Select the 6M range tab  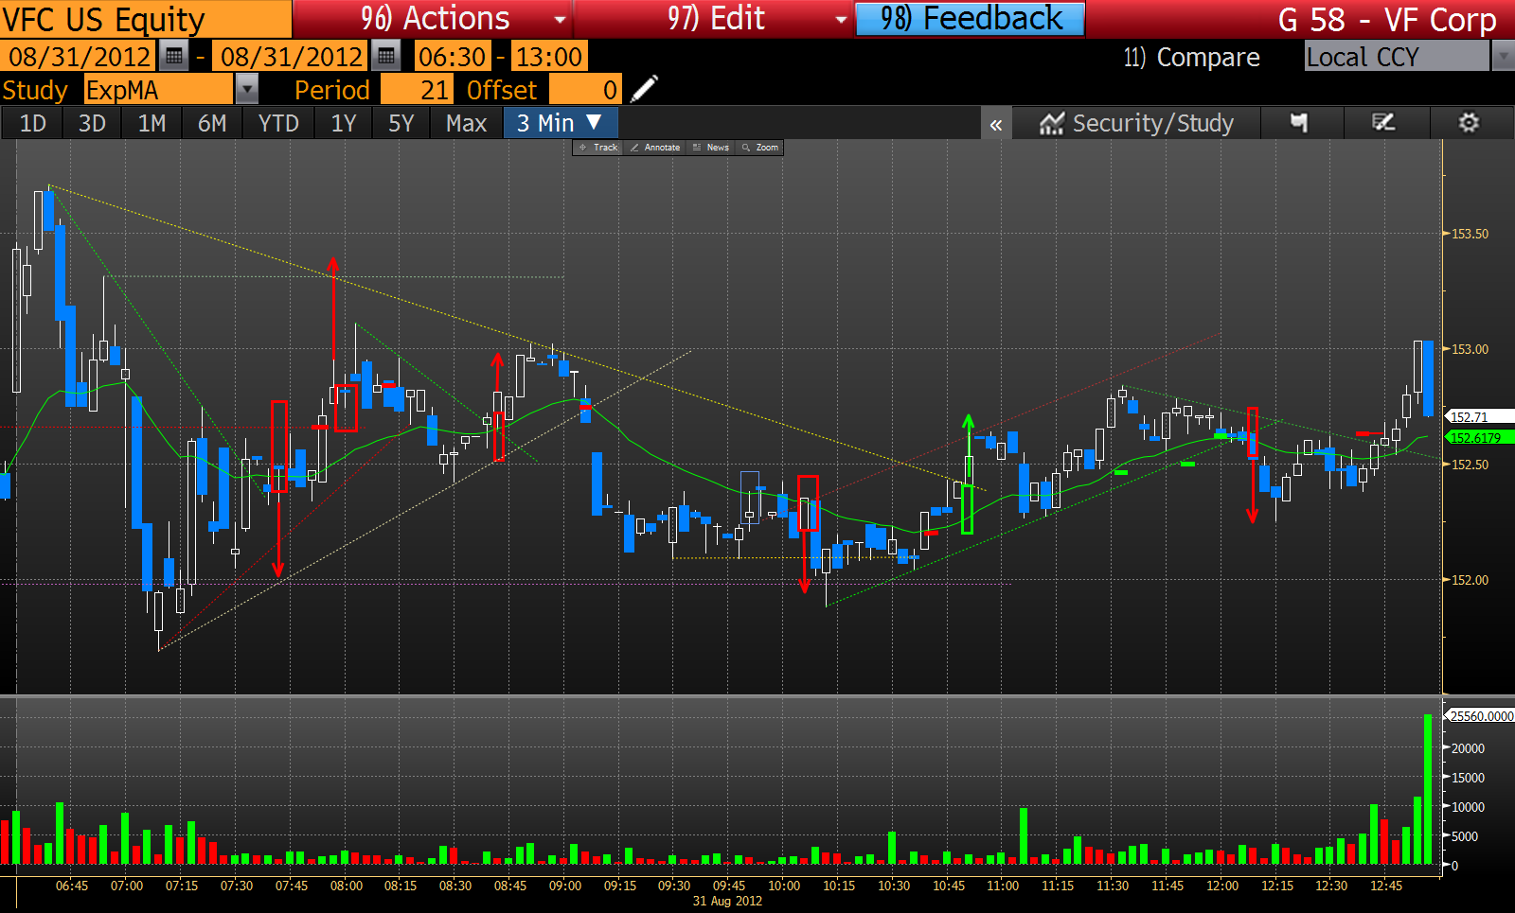click(212, 123)
